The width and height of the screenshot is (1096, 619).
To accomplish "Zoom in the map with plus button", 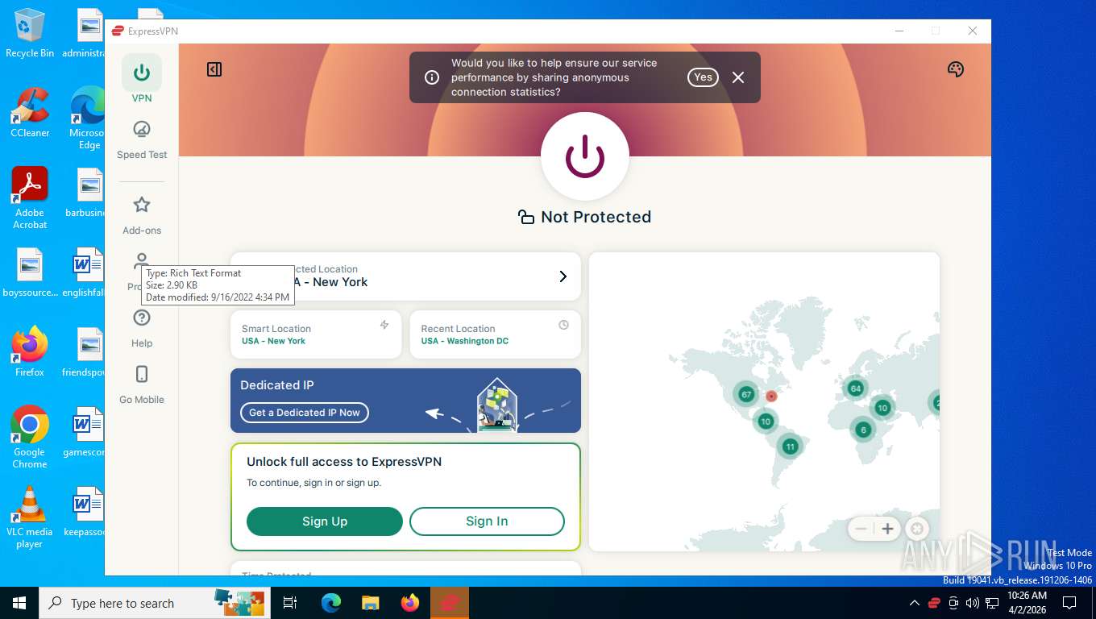I will click(x=887, y=529).
